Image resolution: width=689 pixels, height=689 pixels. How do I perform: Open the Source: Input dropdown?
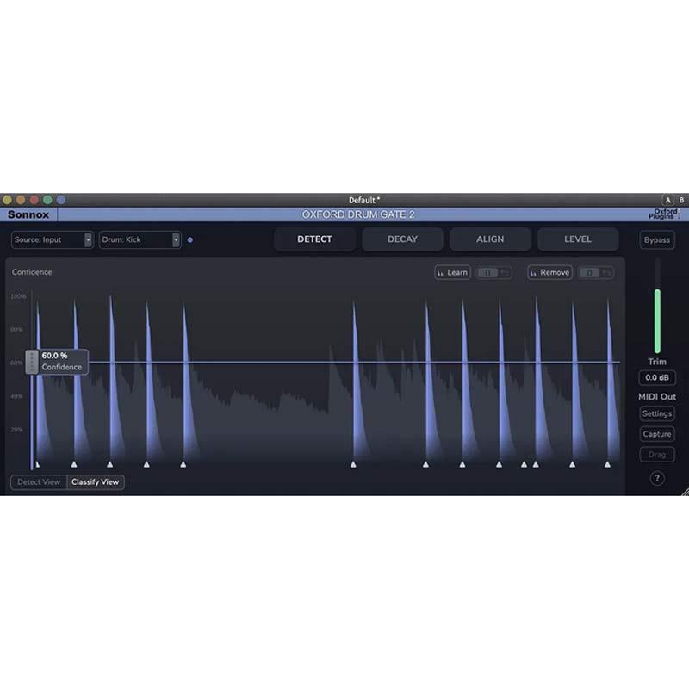[52, 239]
